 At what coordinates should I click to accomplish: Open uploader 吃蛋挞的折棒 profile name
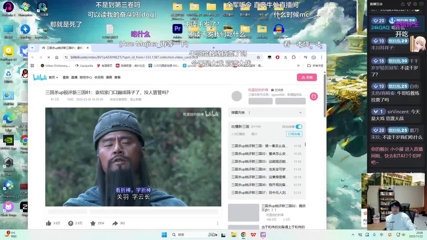(x=258, y=90)
